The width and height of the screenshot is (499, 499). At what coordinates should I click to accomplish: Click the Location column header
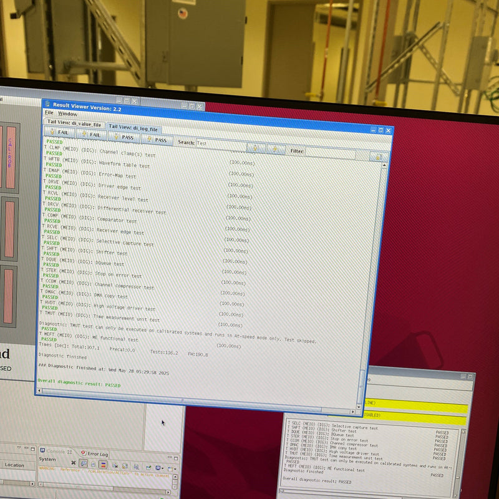(x=18, y=465)
